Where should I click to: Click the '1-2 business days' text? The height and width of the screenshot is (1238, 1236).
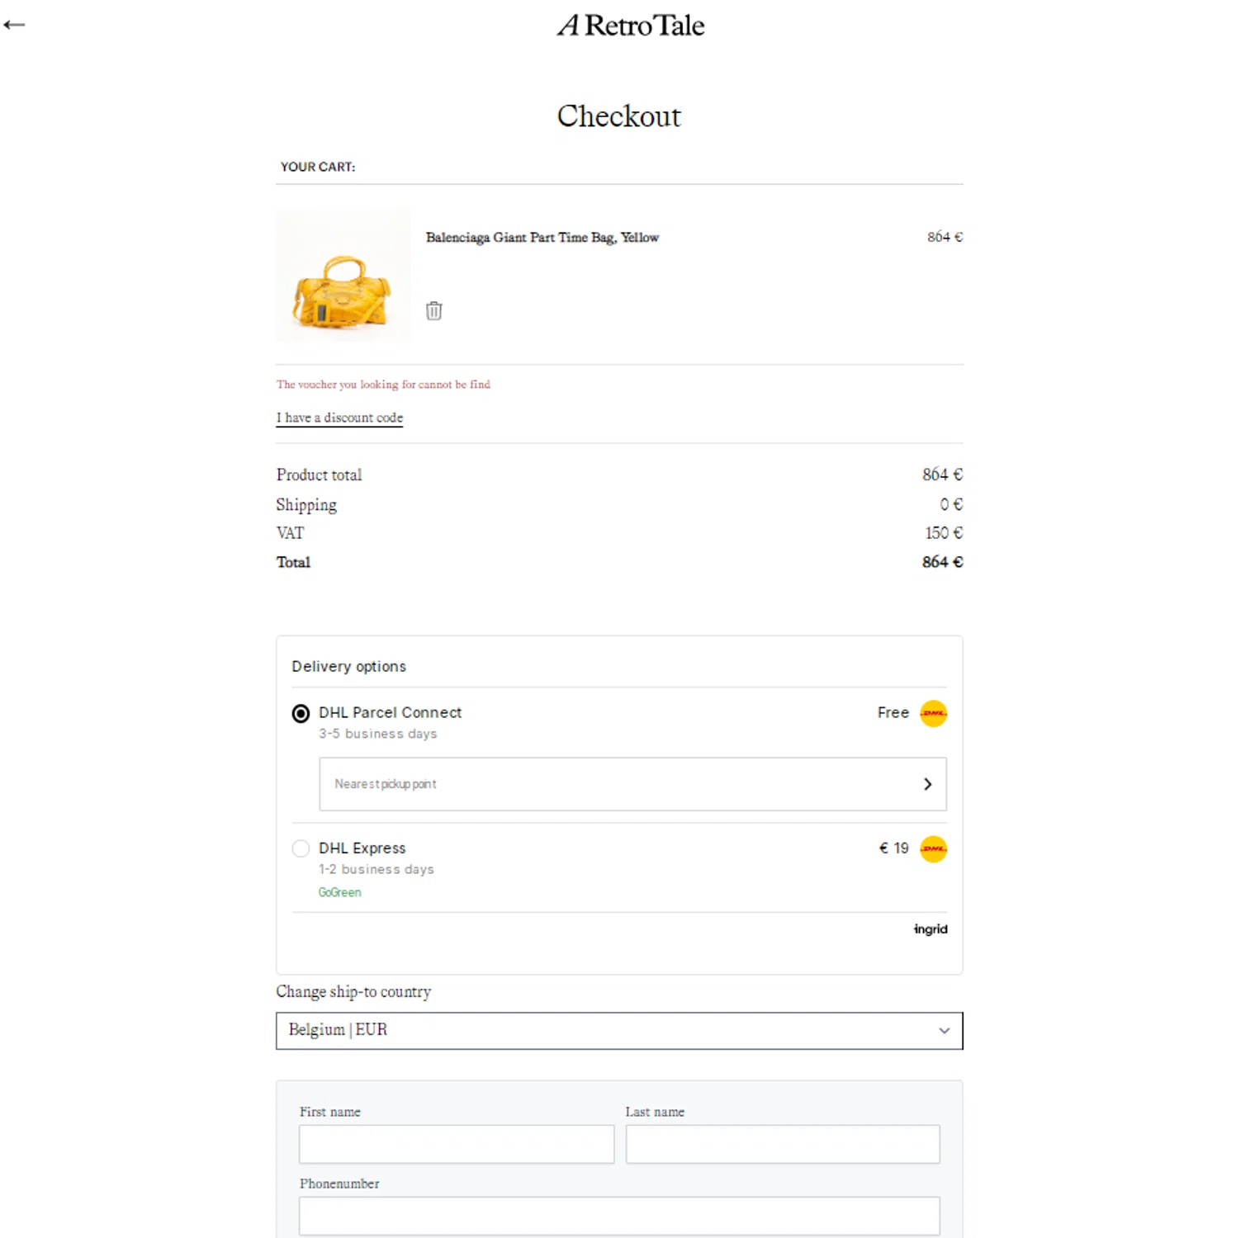click(376, 869)
